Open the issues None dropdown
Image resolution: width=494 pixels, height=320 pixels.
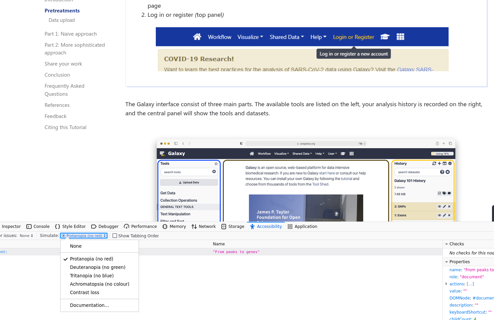[26, 236]
